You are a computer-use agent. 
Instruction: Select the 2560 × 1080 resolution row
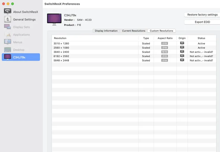(x=134, y=47)
